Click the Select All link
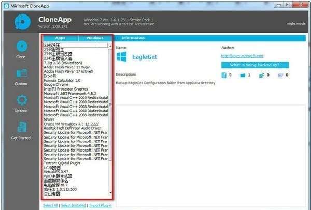The image size is (311, 210). click(x=50, y=205)
